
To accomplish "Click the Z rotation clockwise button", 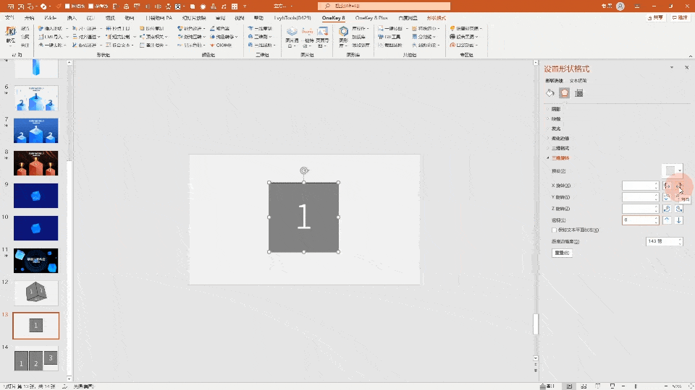I will pyautogui.click(x=667, y=209).
